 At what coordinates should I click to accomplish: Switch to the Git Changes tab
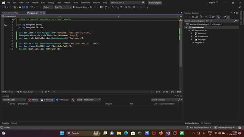(x=206, y=123)
